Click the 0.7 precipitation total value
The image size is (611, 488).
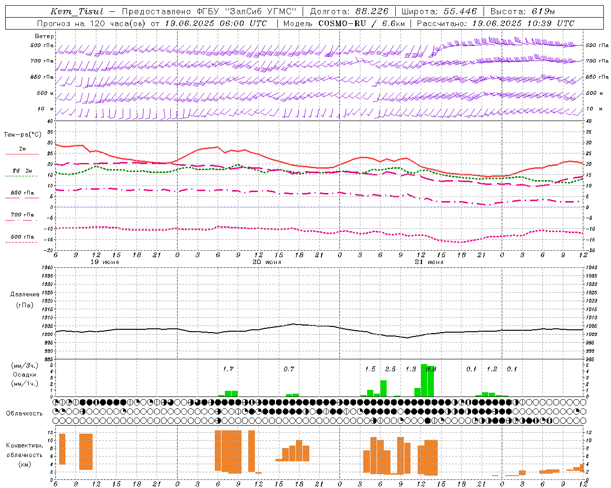tap(289, 369)
